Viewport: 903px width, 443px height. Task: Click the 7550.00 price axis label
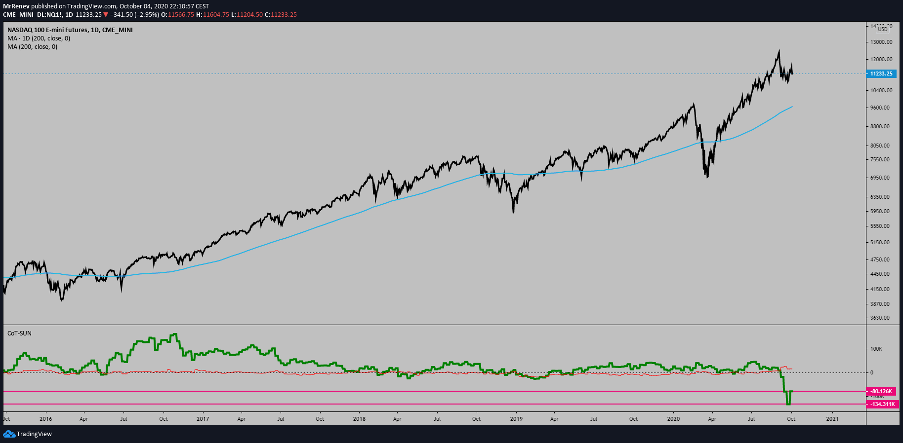[880, 159]
